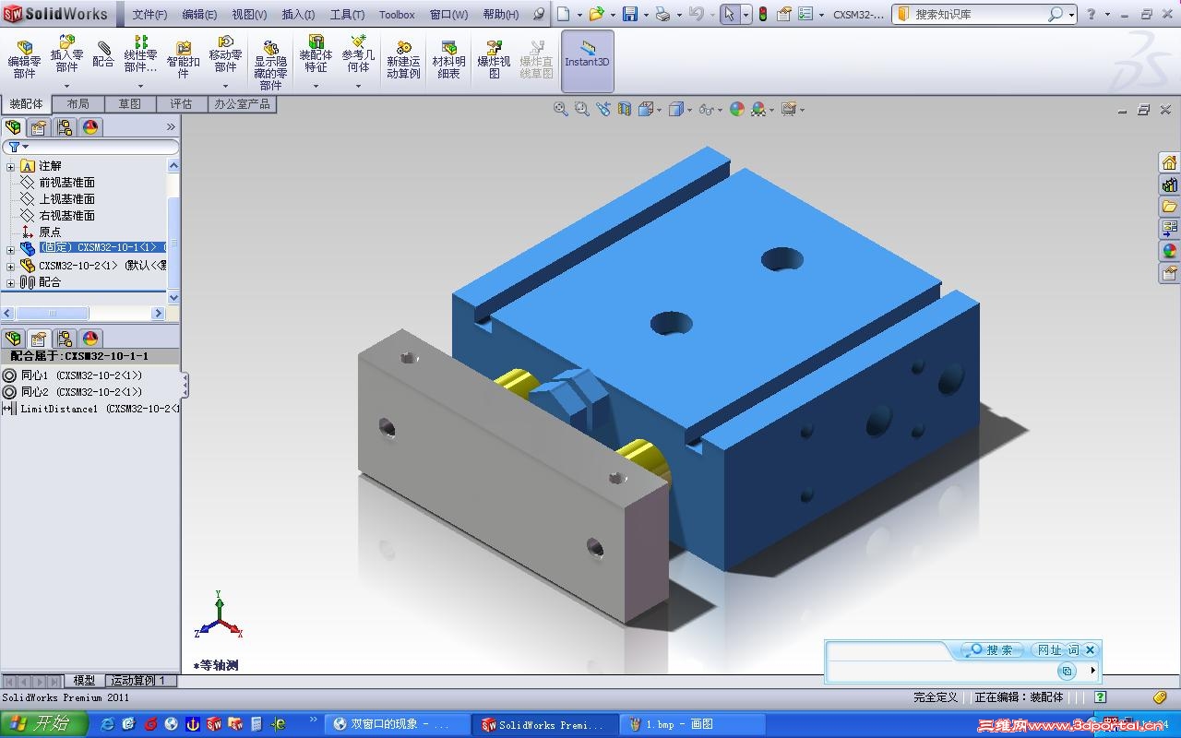1181x738 pixels.
Task: Click the Select arrow cursor tool
Action: [x=730, y=14]
